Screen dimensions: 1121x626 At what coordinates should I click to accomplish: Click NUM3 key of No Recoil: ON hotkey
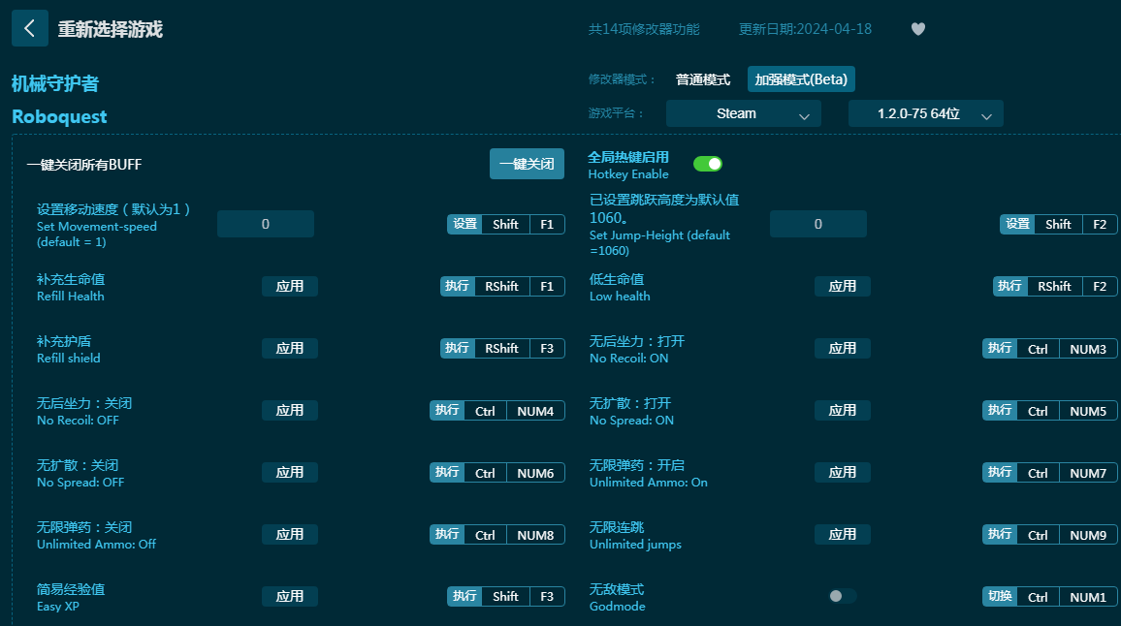point(1088,349)
